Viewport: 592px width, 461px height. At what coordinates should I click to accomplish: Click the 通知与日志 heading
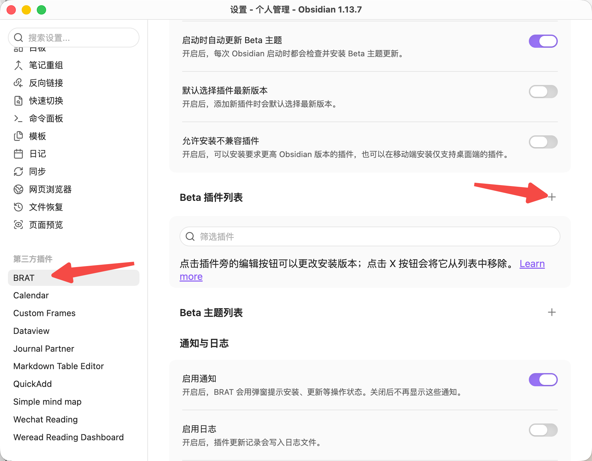pyautogui.click(x=204, y=343)
